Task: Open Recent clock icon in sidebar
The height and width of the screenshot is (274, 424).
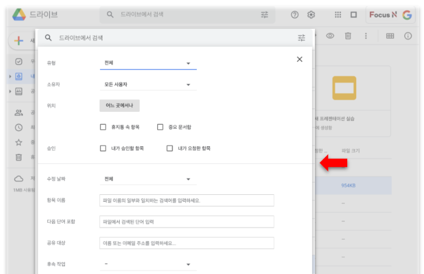Action: click(x=19, y=127)
